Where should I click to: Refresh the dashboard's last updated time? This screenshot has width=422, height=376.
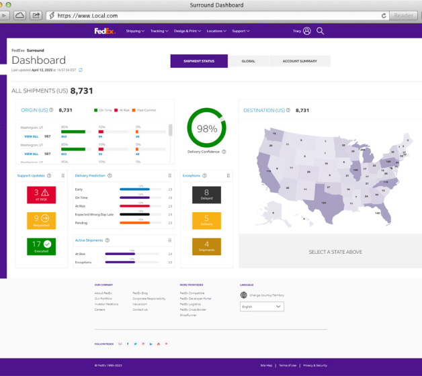click(x=81, y=70)
